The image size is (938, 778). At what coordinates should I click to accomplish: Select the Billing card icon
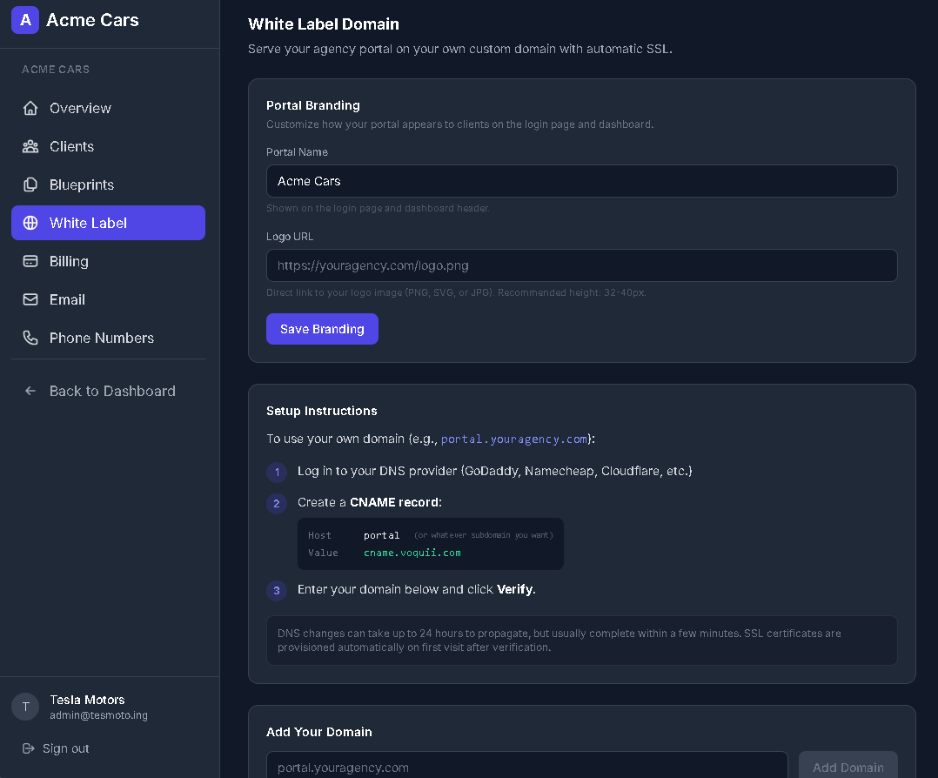[30, 261]
